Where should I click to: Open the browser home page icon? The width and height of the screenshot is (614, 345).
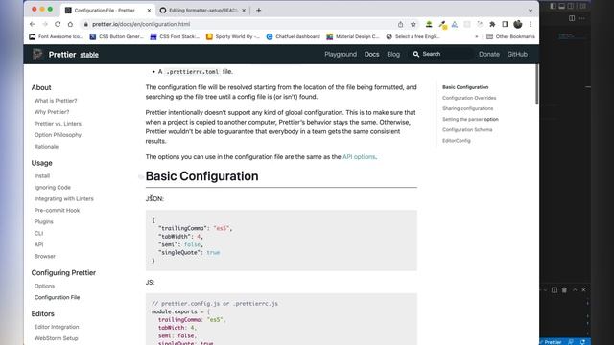[x=70, y=24]
